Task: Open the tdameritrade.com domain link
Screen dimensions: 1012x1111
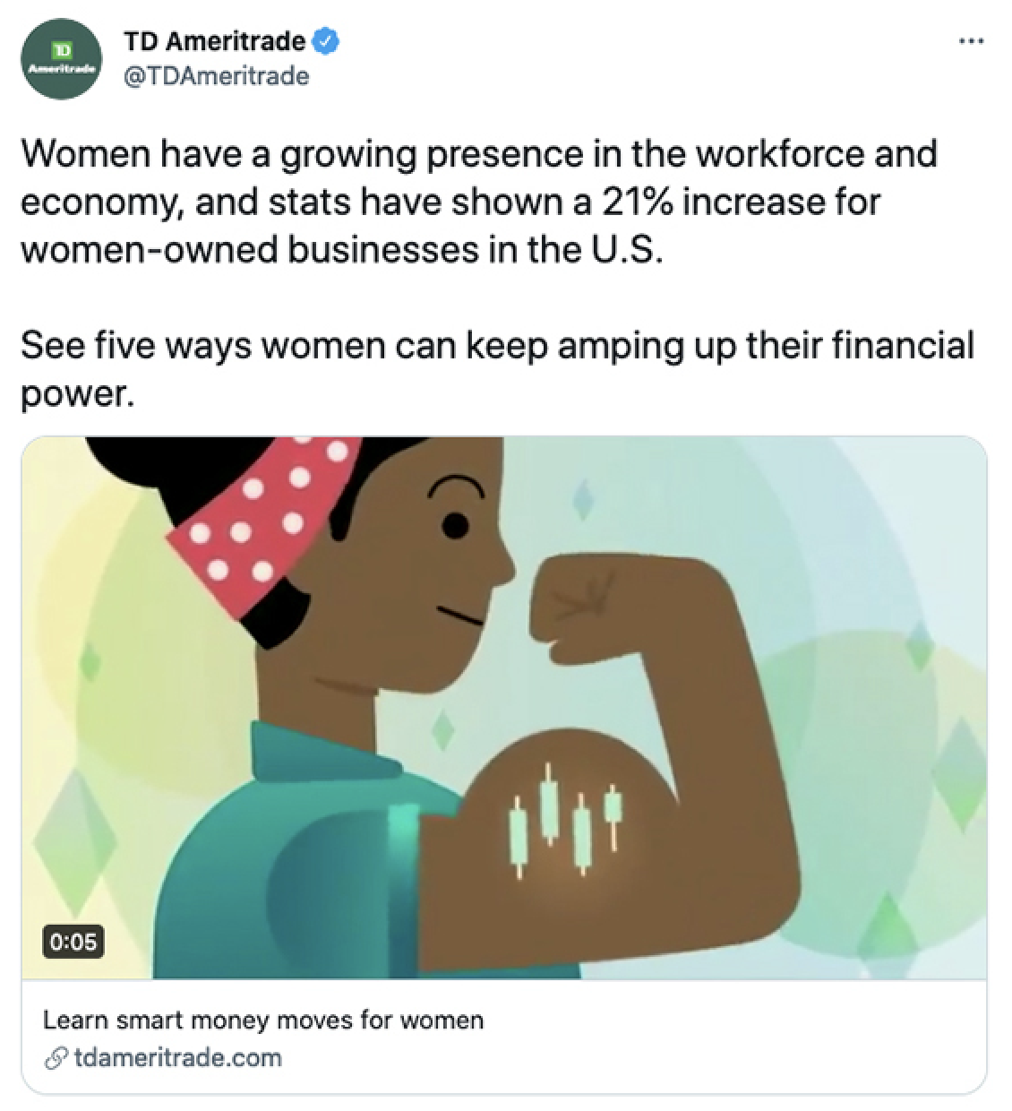Action: pos(177,1058)
